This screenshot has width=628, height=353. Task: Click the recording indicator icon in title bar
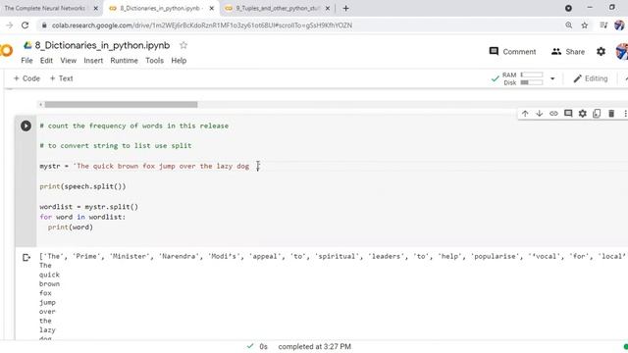(x=568, y=8)
